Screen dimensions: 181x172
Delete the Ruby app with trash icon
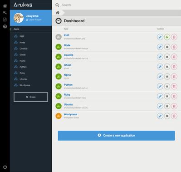(x=174, y=96)
